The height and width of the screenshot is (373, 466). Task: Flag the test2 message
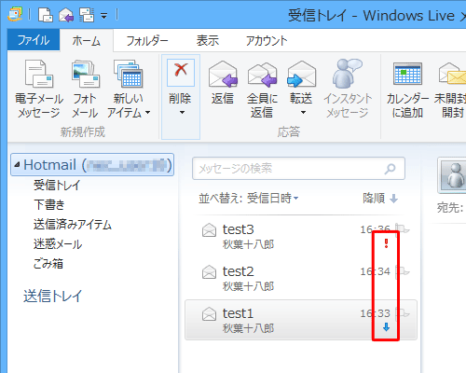(x=404, y=271)
